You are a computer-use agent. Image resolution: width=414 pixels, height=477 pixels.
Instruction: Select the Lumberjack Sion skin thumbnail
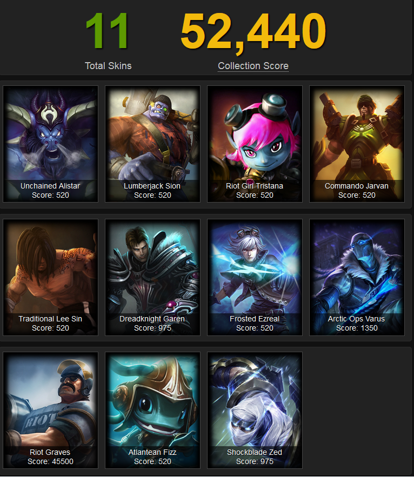(x=152, y=144)
